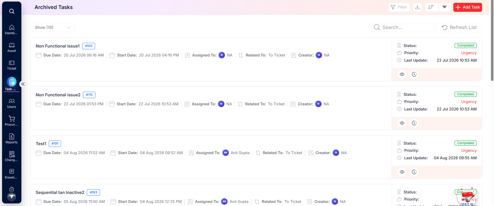Screen dimensions: 494x206
Task: View details eye icon for Test1 task
Action: point(402,172)
